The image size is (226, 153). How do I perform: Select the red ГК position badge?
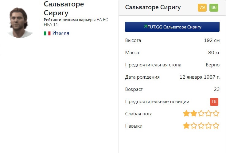214,102
